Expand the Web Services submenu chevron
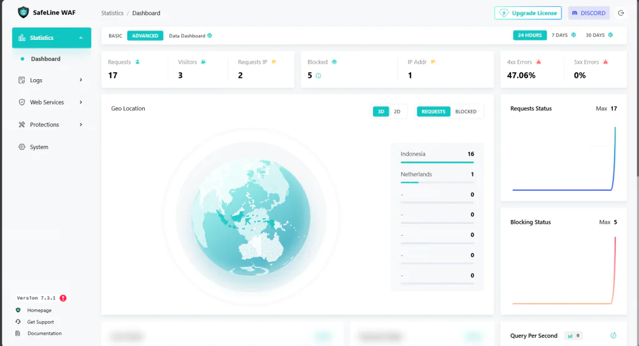 pyautogui.click(x=80, y=102)
